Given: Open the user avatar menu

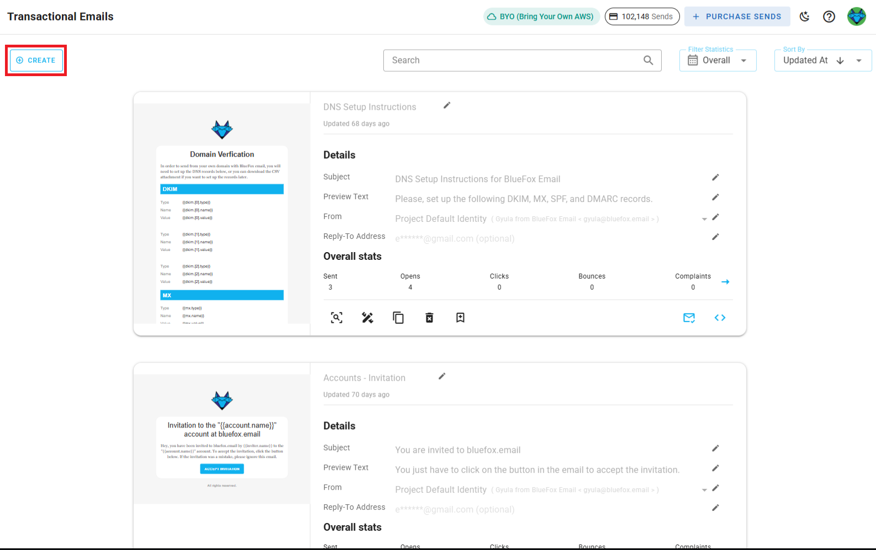Looking at the screenshot, I should point(857,17).
